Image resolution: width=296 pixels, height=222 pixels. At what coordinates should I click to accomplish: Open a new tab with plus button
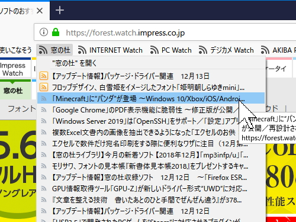tap(60, 10)
